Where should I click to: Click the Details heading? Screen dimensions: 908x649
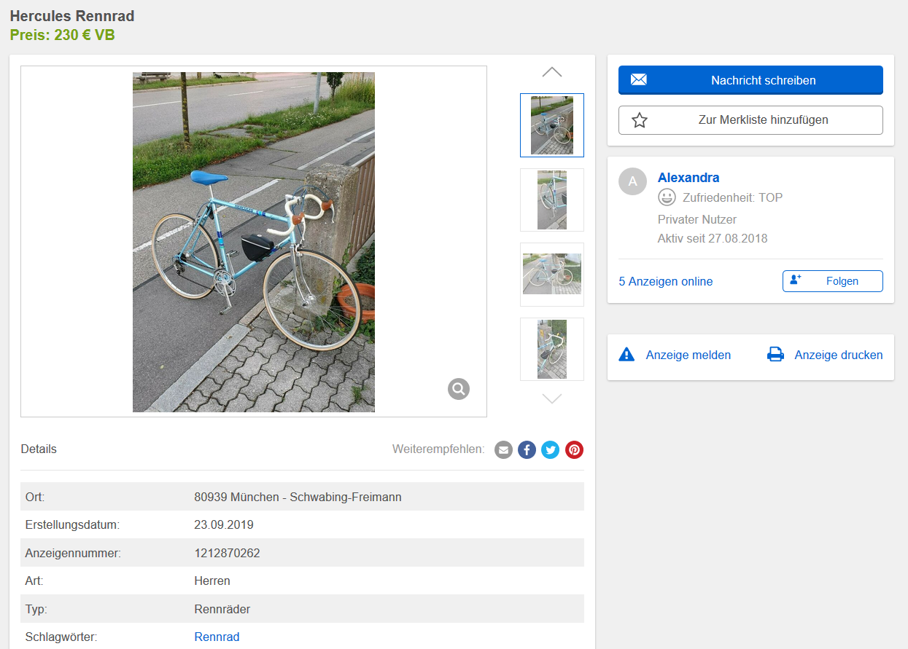[39, 449]
